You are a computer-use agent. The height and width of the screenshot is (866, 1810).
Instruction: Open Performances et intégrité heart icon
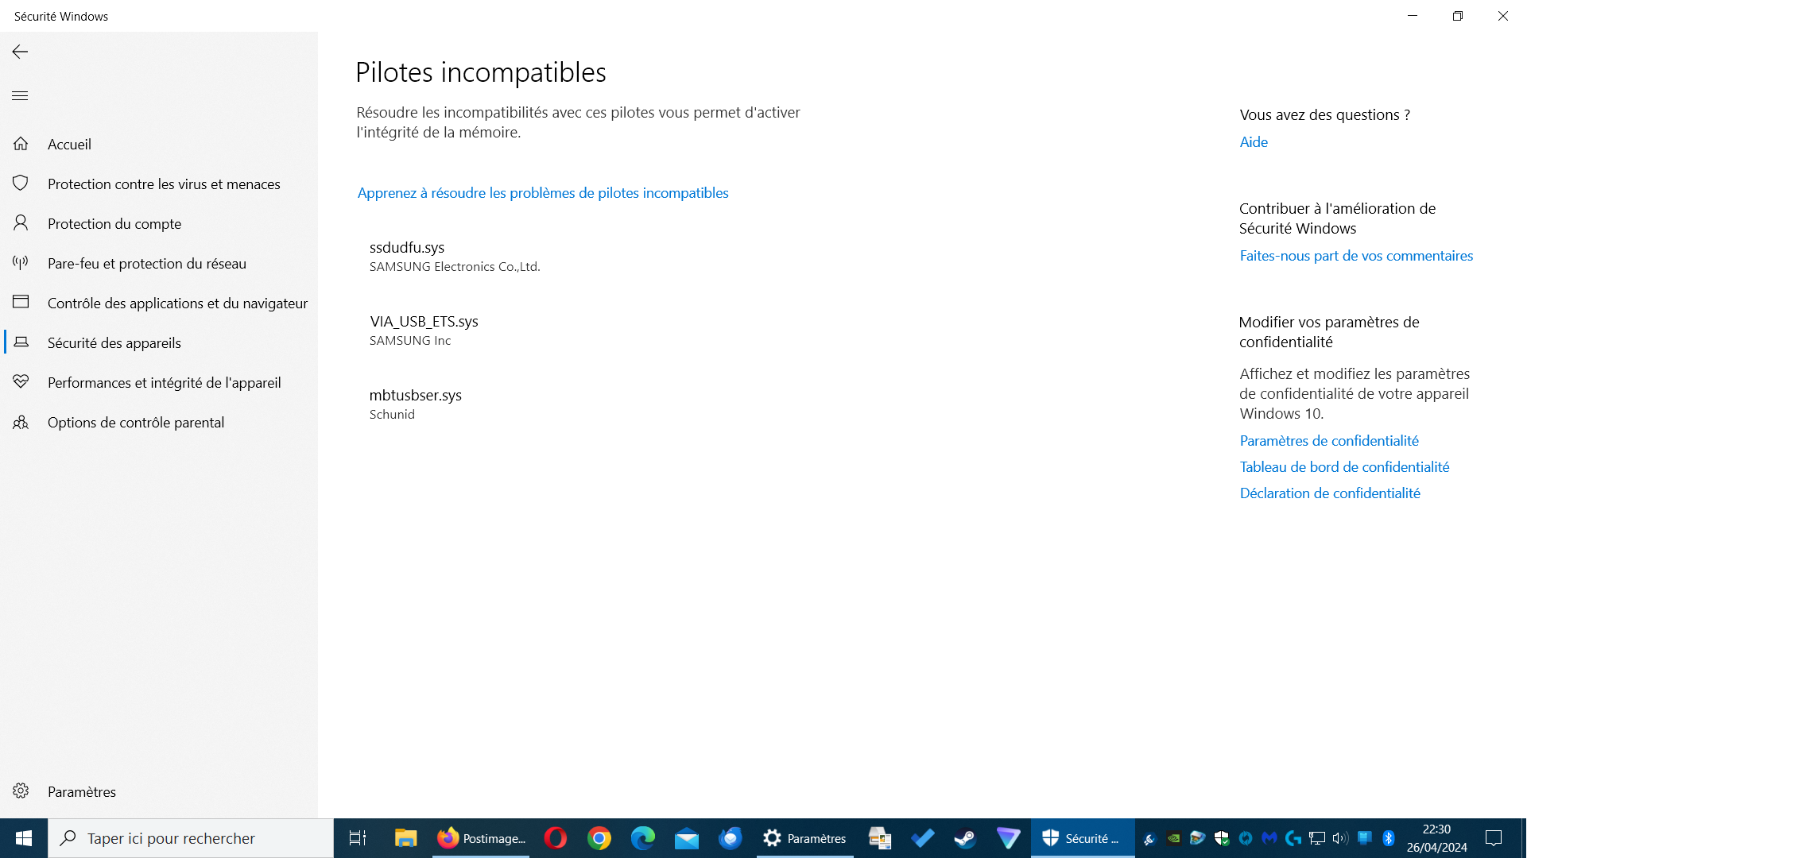point(21,382)
